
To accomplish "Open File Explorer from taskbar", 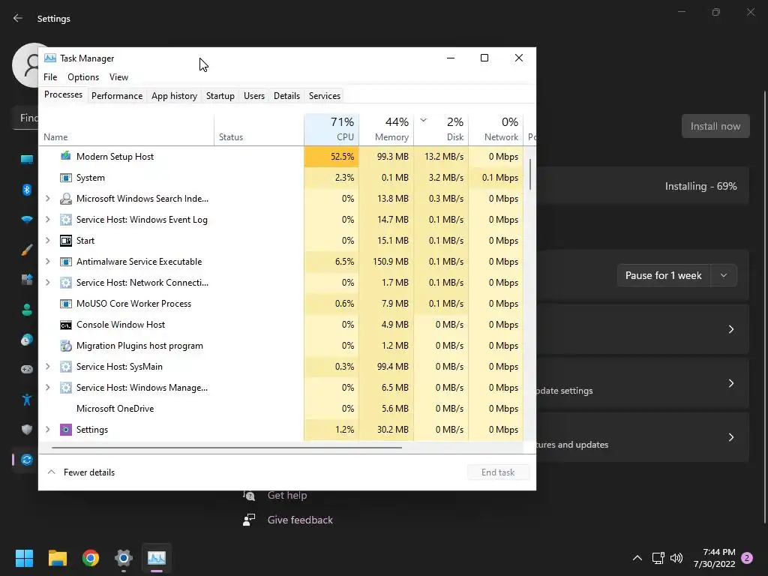I will click(57, 558).
